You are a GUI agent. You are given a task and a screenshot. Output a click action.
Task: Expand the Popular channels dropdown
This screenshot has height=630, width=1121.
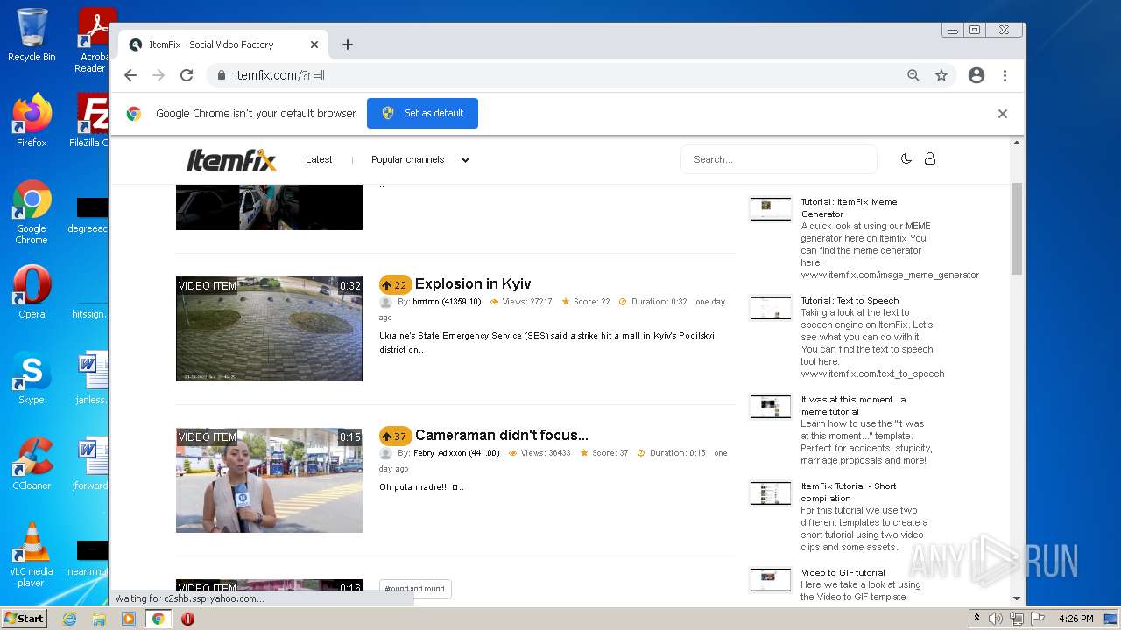[x=420, y=159]
